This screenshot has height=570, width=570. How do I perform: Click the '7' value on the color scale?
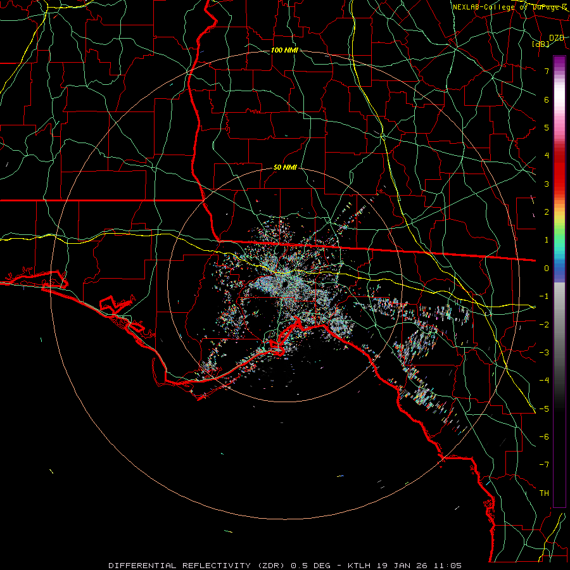(x=547, y=71)
